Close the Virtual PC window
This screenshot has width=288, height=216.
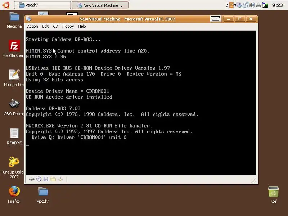251,19
